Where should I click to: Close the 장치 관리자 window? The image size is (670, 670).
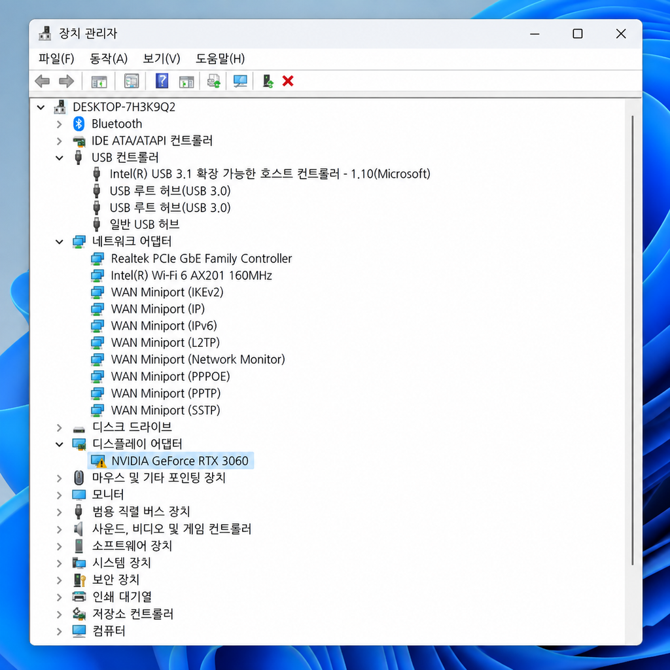[621, 34]
